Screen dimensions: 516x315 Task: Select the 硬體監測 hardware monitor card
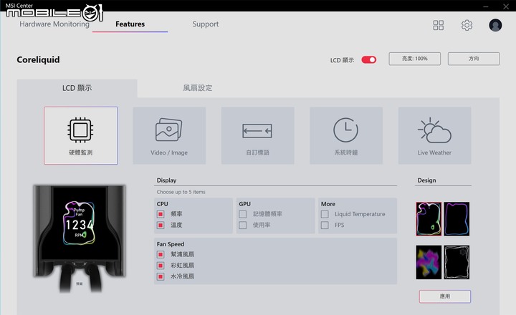pos(80,135)
